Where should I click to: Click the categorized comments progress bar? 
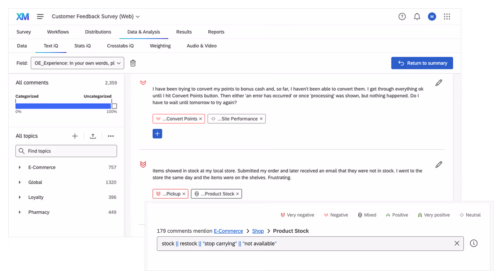click(63, 106)
